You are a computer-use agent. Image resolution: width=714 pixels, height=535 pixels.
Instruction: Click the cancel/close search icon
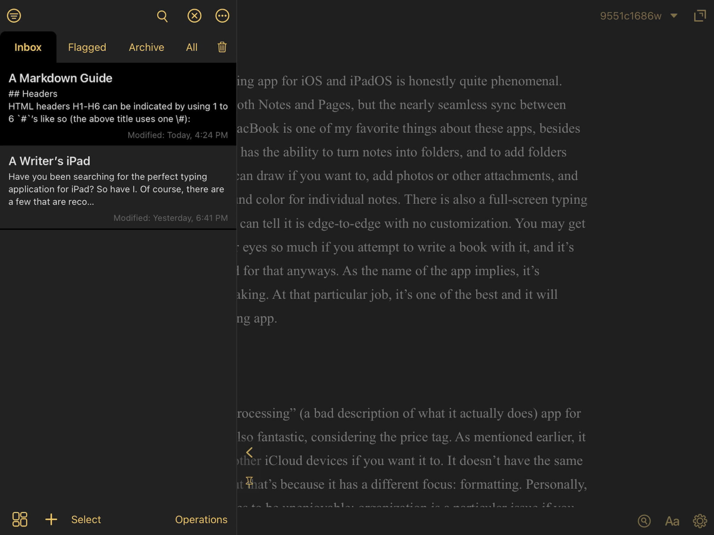pyautogui.click(x=195, y=16)
